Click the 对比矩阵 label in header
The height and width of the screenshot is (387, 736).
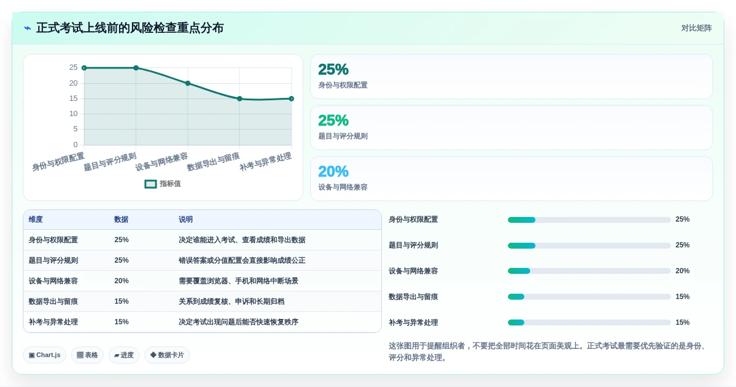[696, 28]
